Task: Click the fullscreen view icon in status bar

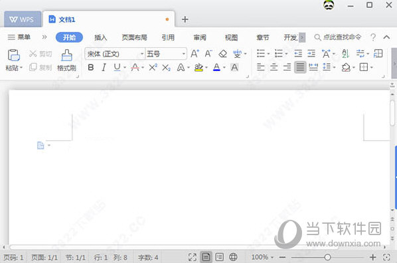Action: (x=193, y=257)
